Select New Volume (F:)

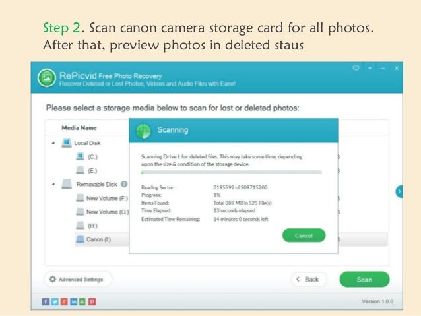pos(102,198)
